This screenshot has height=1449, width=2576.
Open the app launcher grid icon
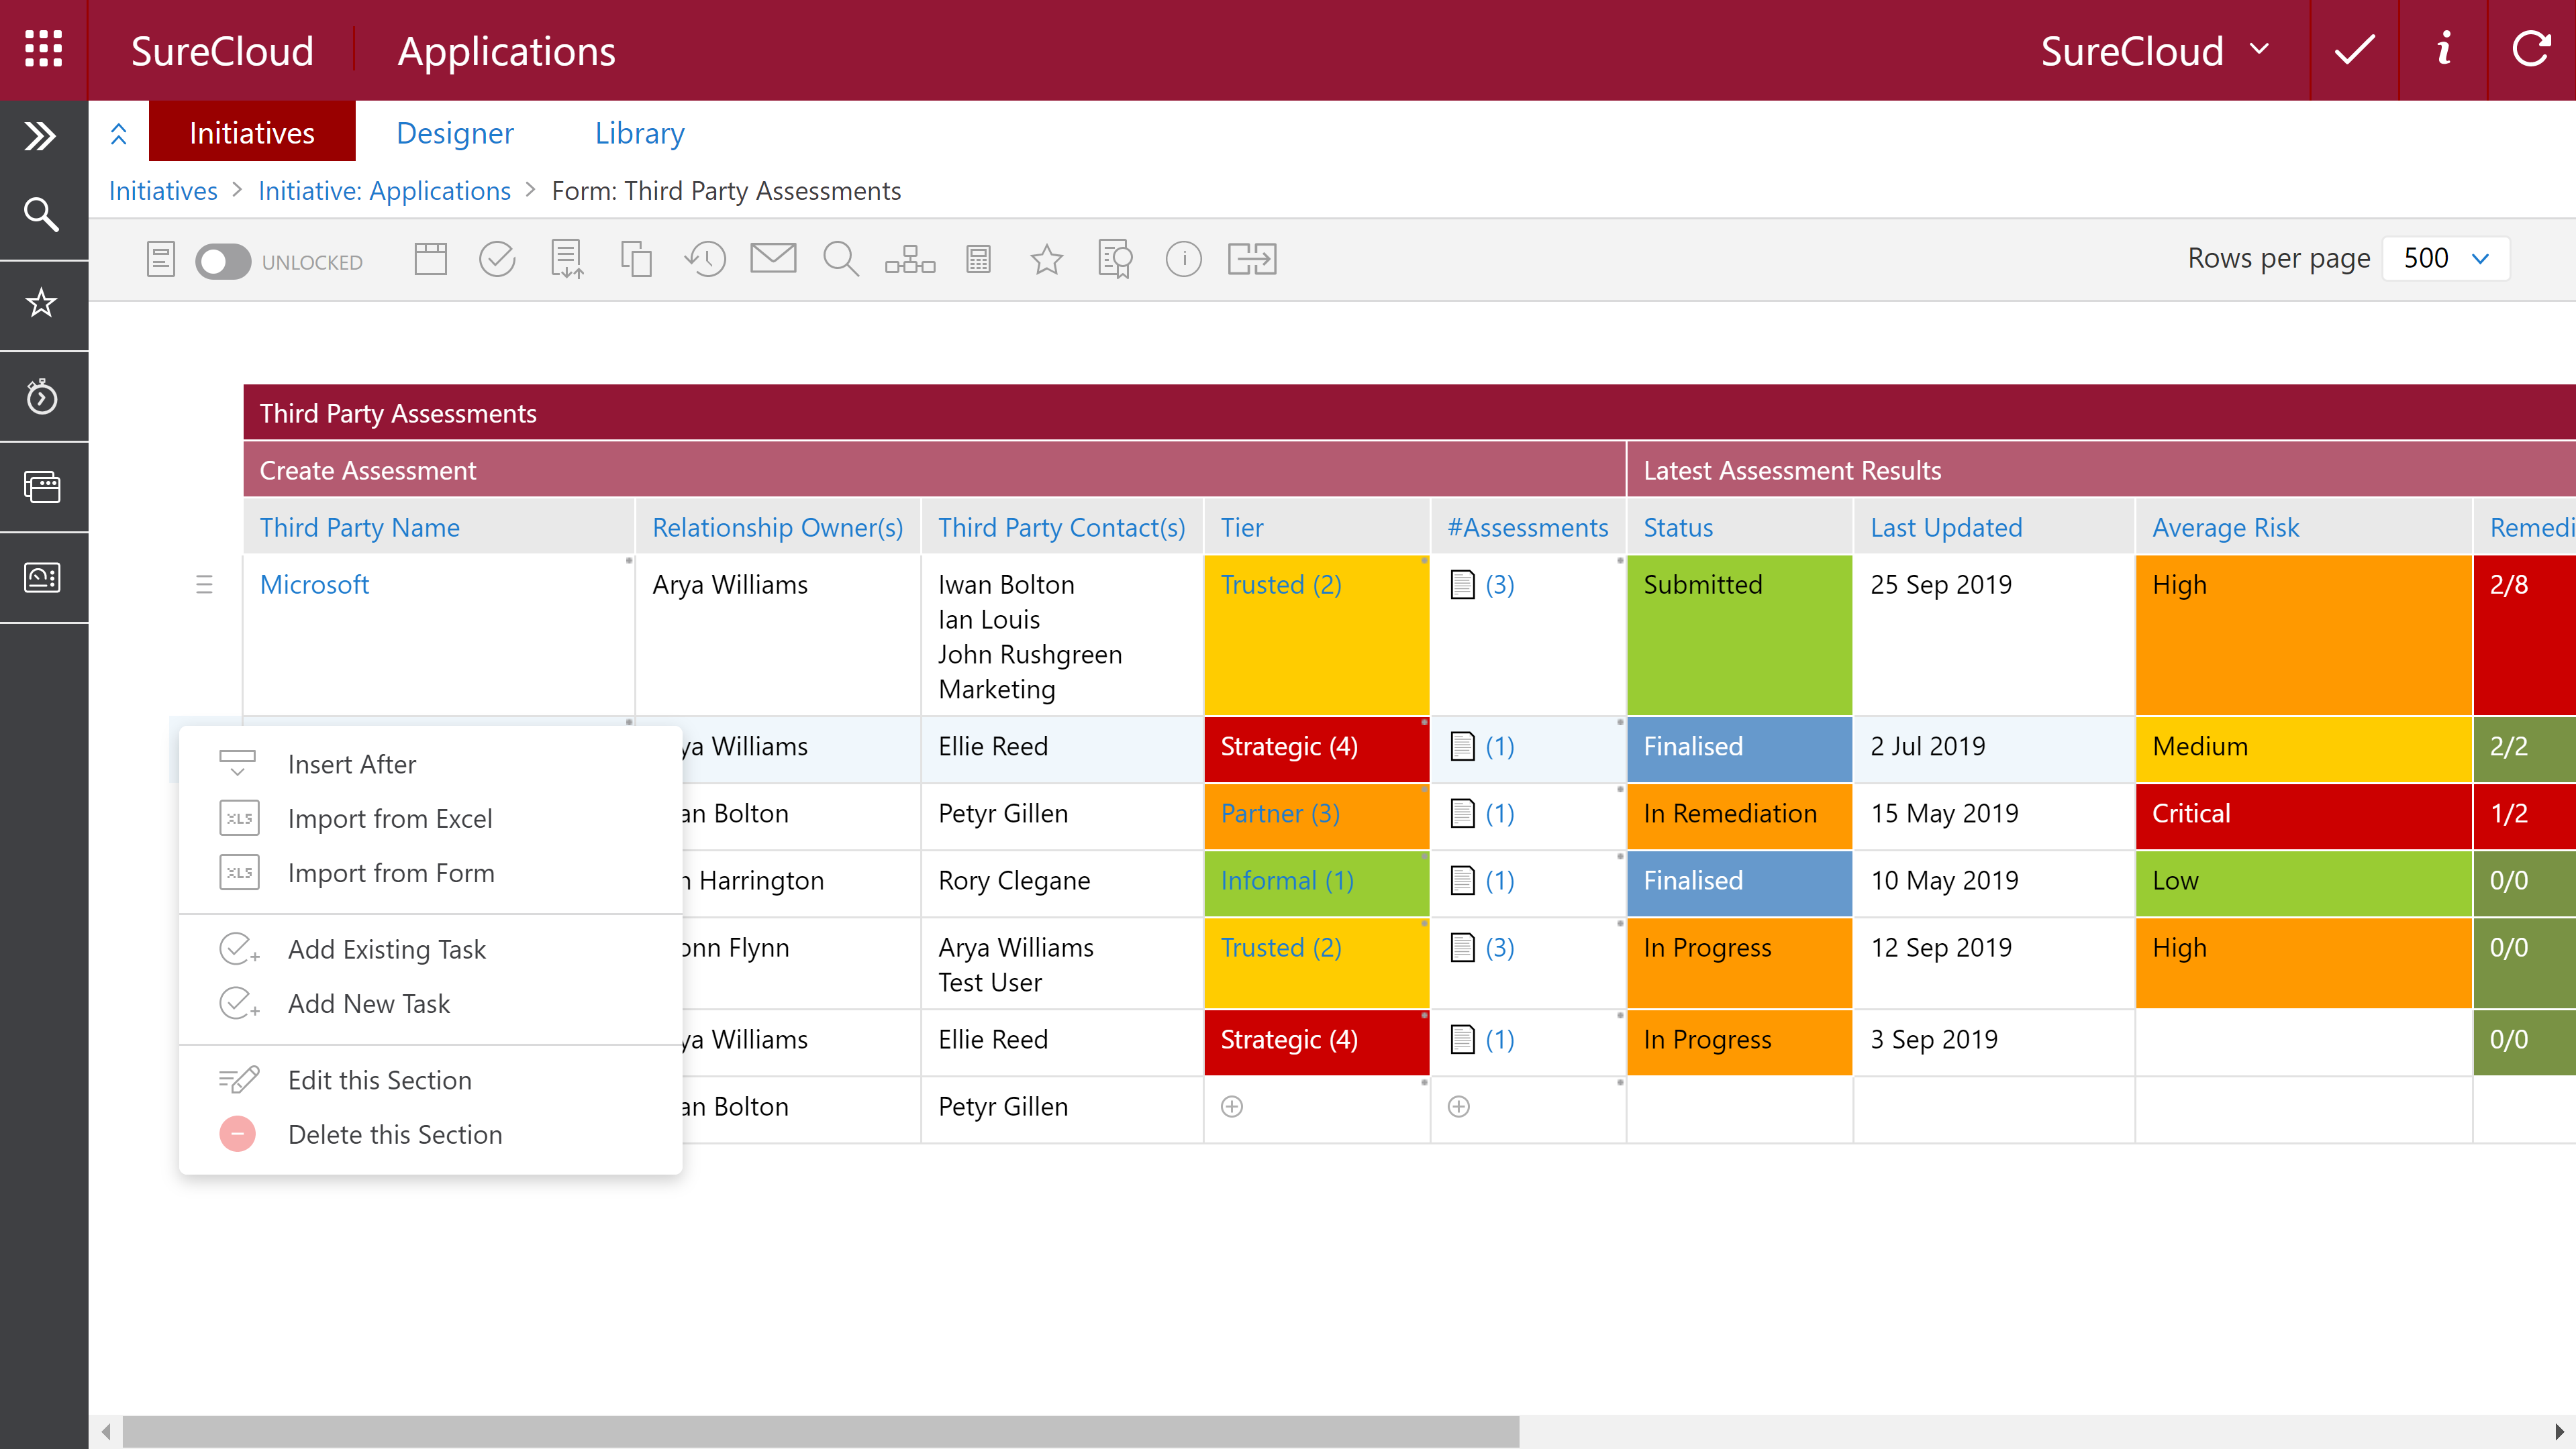43,49
